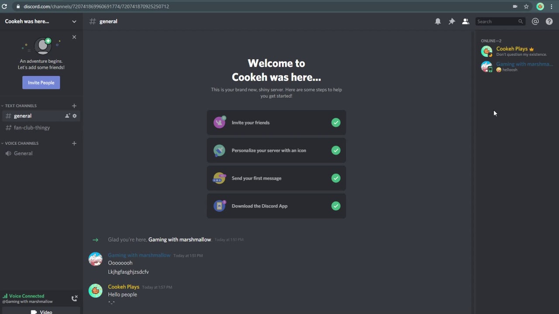Click Gaming with marshmallow in welcome message
559x314 pixels.
(x=179, y=239)
